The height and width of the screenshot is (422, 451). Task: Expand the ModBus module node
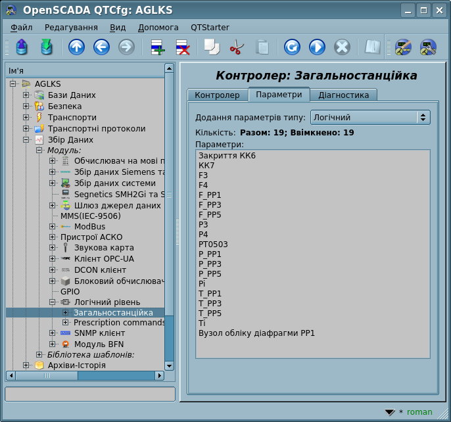(x=53, y=227)
